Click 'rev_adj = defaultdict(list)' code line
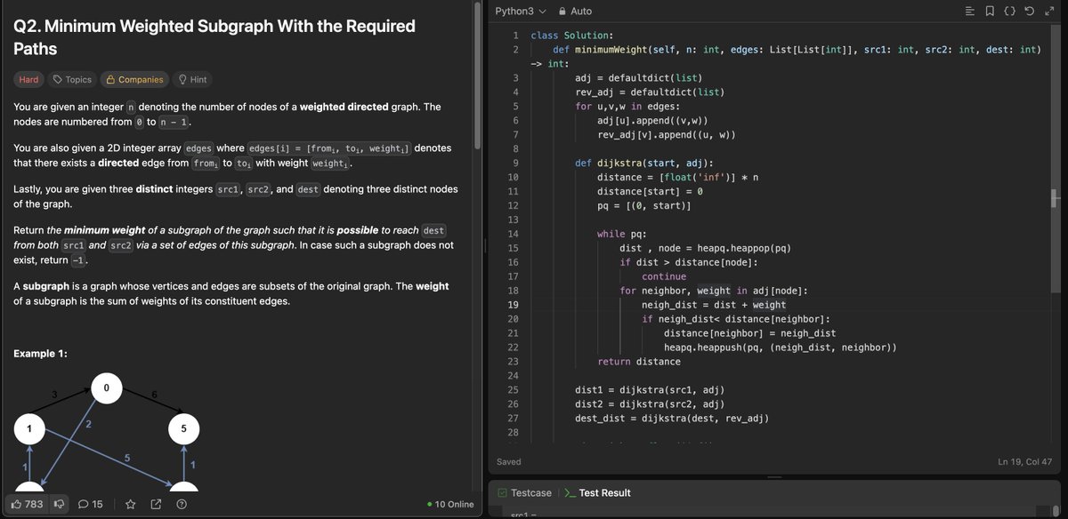 point(650,92)
